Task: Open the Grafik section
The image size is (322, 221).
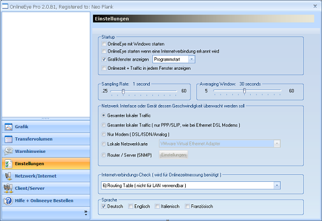Action: (46, 127)
